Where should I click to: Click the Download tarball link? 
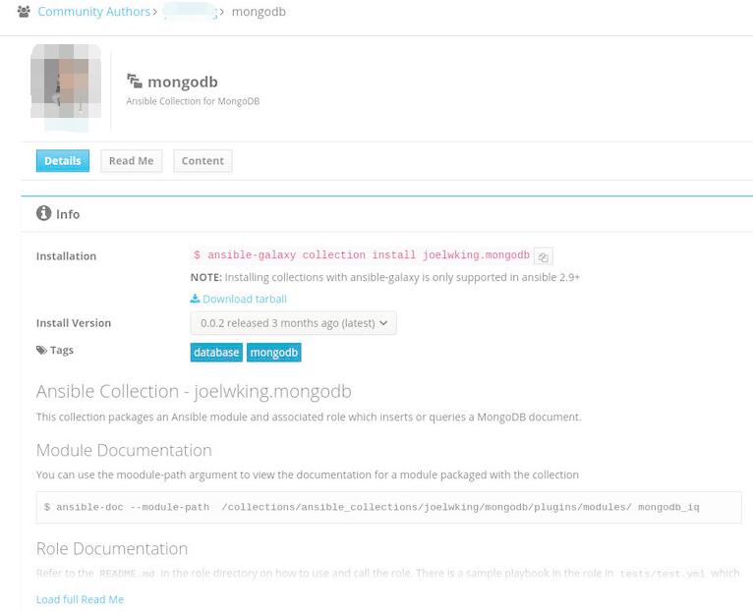pyautogui.click(x=245, y=299)
